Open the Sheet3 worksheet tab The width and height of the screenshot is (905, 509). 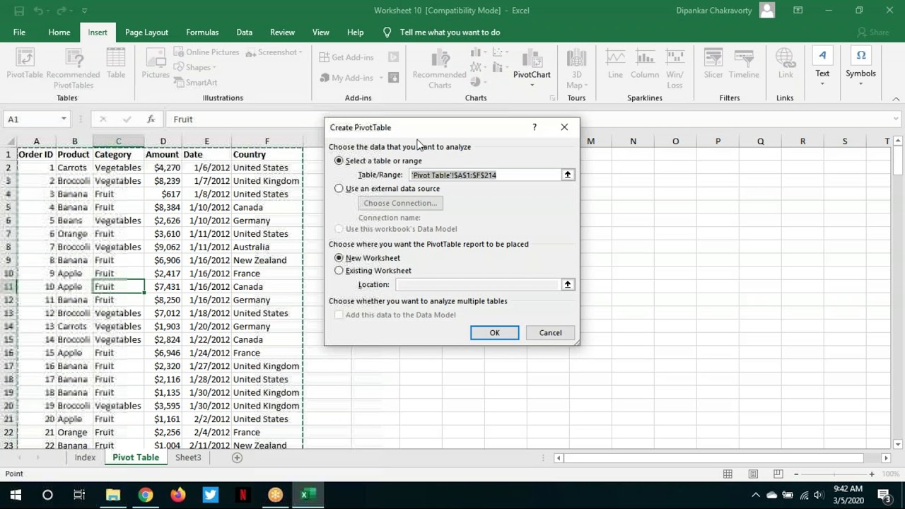(x=188, y=457)
